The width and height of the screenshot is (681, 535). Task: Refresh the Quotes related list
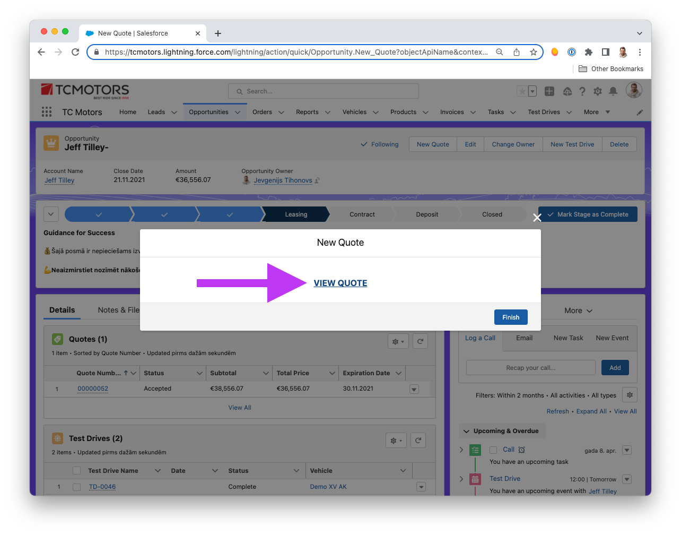[420, 341]
